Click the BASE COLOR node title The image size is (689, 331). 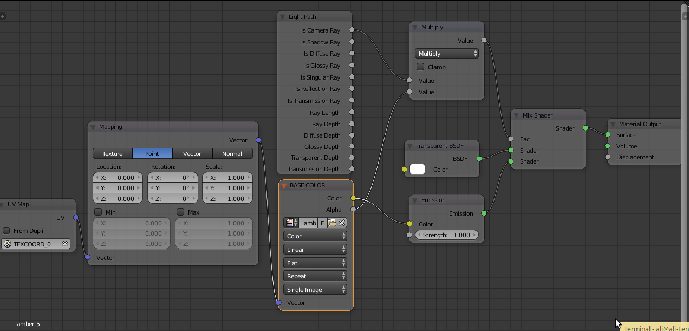pyautogui.click(x=308, y=185)
